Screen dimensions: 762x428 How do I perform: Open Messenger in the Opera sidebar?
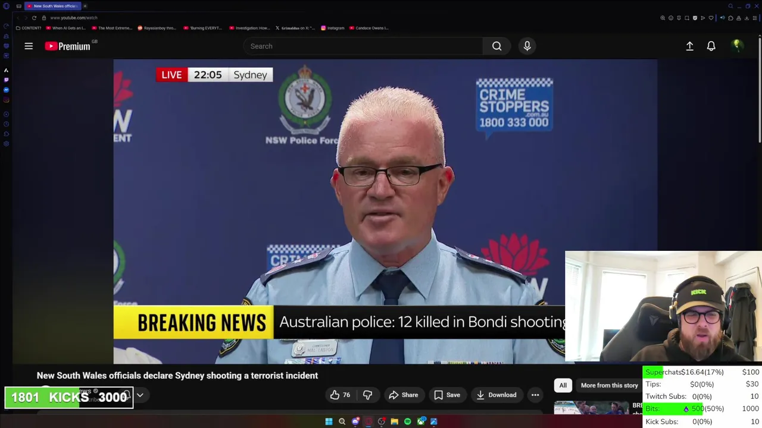(6, 90)
